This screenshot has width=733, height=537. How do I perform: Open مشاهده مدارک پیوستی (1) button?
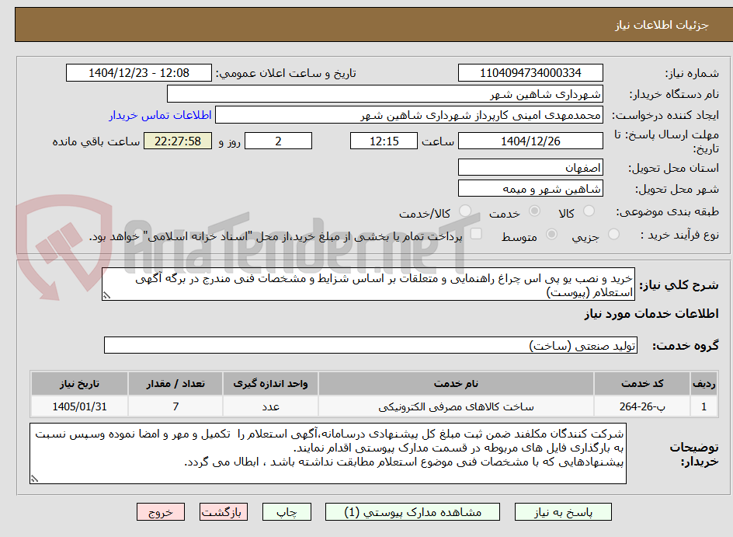412,512
